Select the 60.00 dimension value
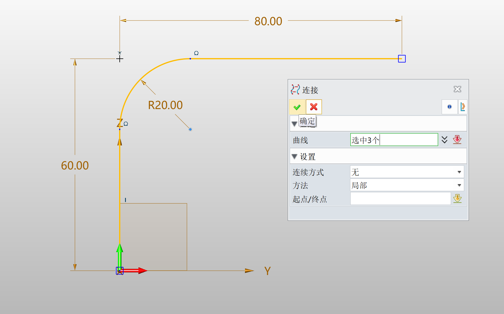504x314 pixels. (x=75, y=165)
